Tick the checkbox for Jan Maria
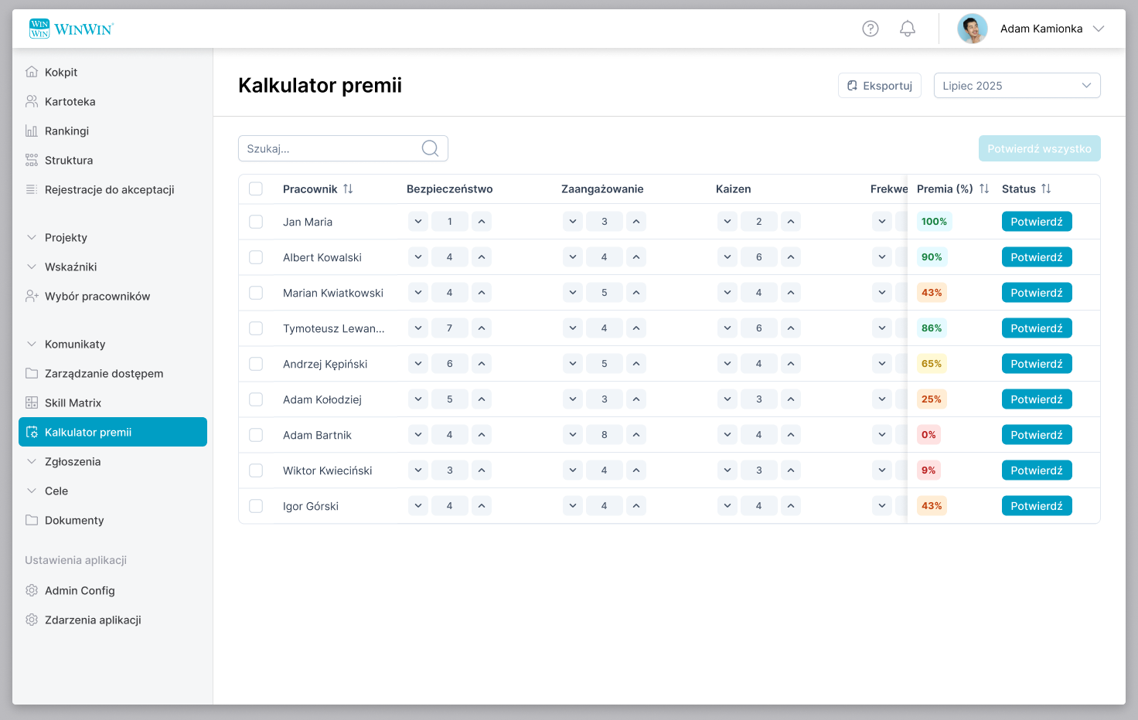The image size is (1138, 720). (256, 222)
